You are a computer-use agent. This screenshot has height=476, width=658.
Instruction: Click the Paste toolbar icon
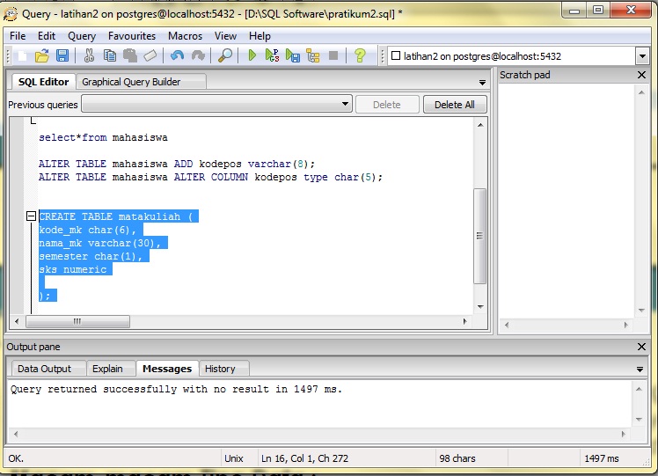[x=130, y=55]
